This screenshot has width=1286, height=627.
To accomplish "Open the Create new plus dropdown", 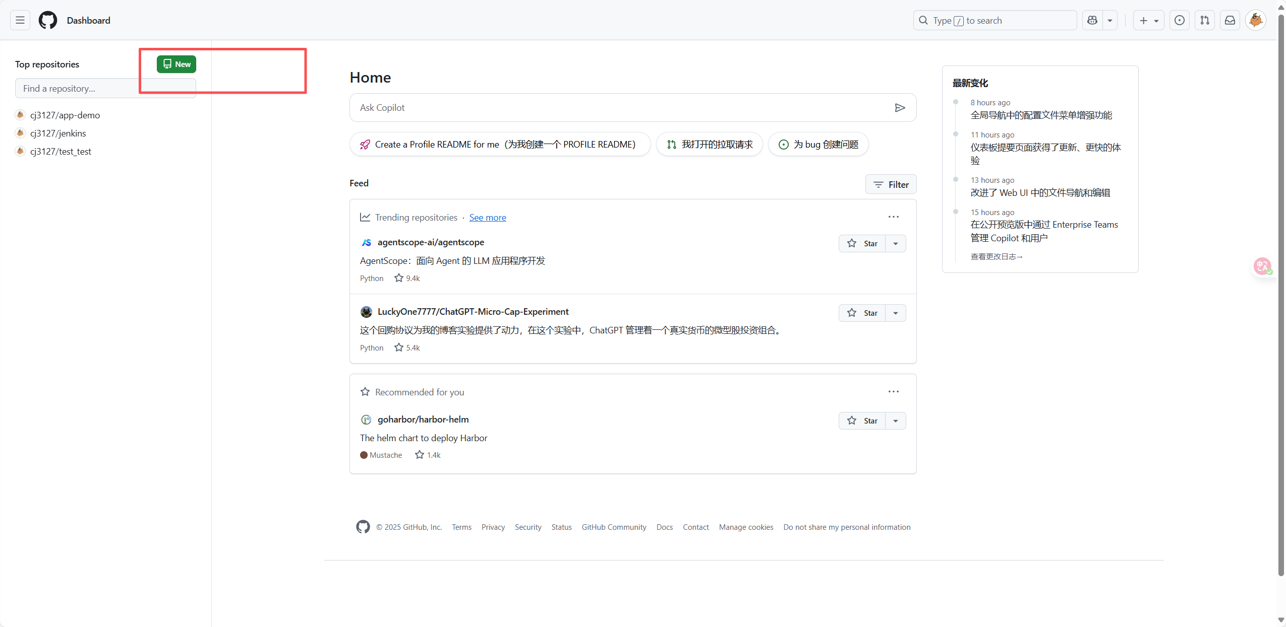I will (x=1148, y=20).
